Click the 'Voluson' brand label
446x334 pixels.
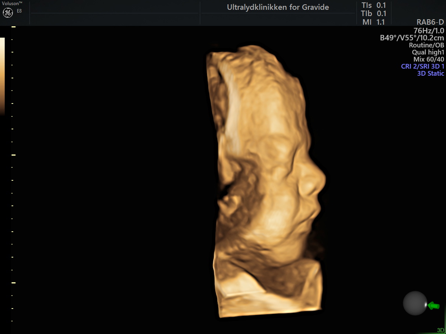tap(12, 3)
